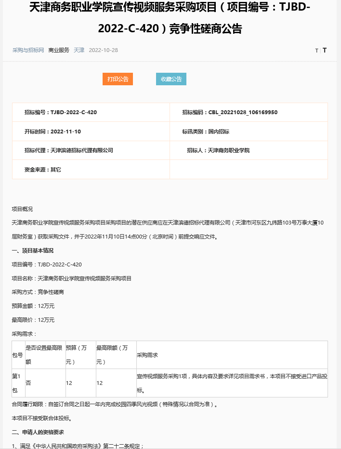Image resolution: width=341 pixels, height=449 pixels.
Task: Click the large T font-size icon
Action: (325, 50)
